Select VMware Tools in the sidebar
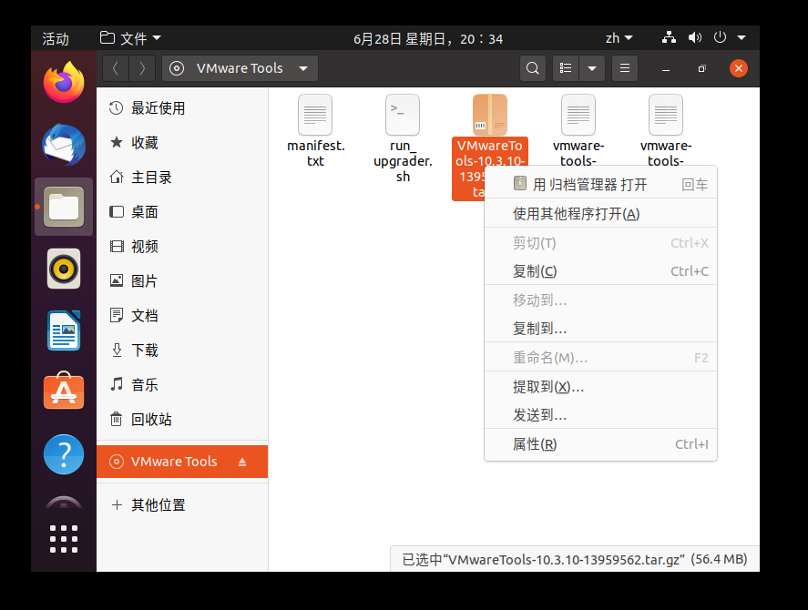This screenshot has height=610, width=808. click(182, 462)
